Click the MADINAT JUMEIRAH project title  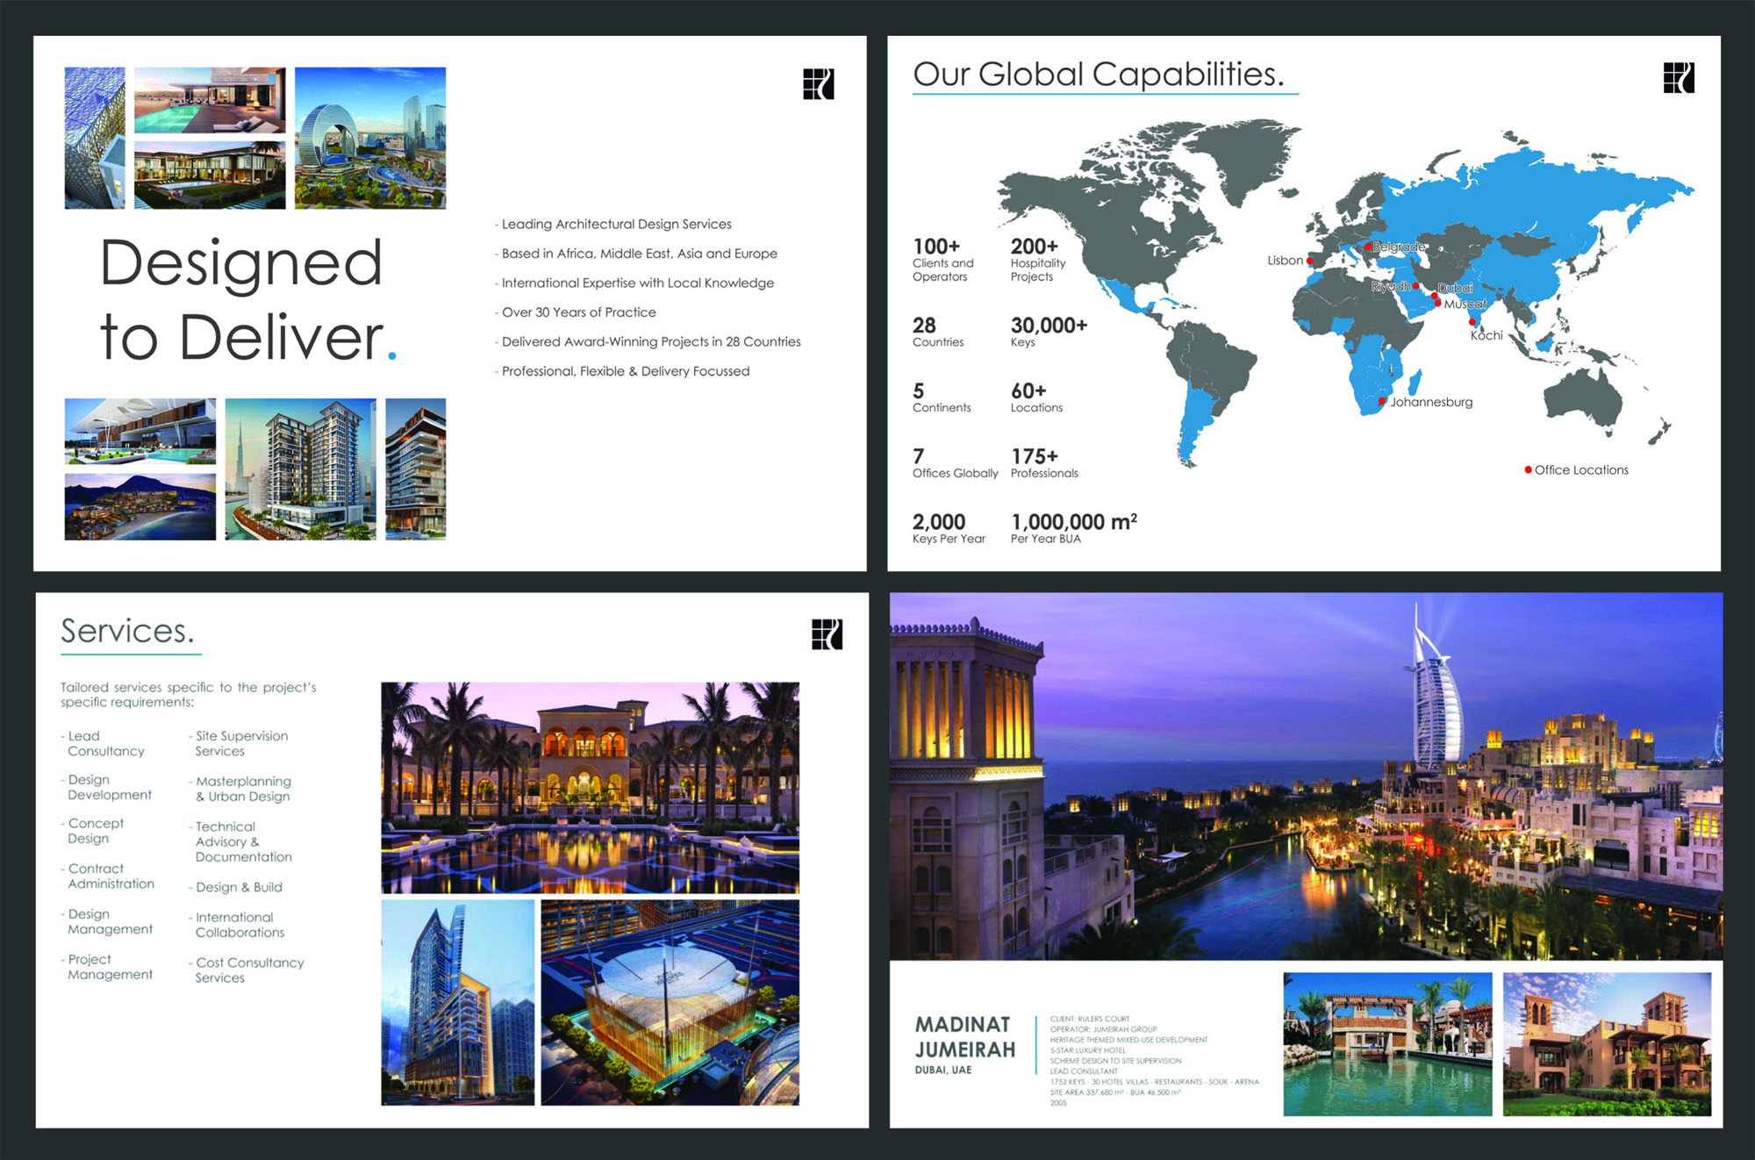point(964,1037)
